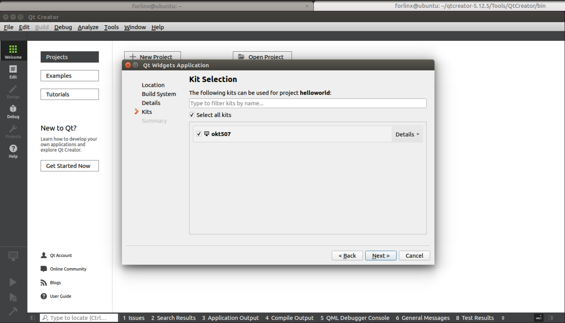Click Next to continue the wizard
Viewport: 565px width, 323px height.
[381, 256]
